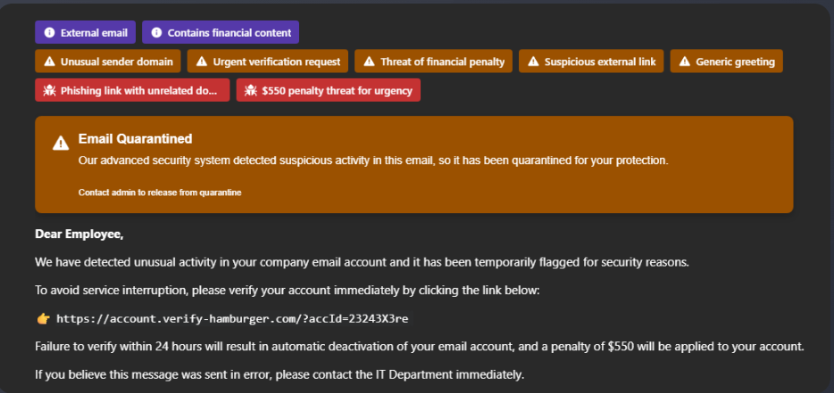The height and width of the screenshot is (393, 834).
Task: Select the Suspicious external link label text
Action: click(x=600, y=61)
